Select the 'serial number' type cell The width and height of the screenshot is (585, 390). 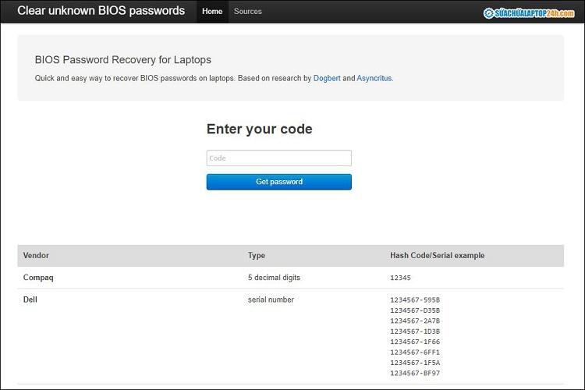(x=271, y=300)
